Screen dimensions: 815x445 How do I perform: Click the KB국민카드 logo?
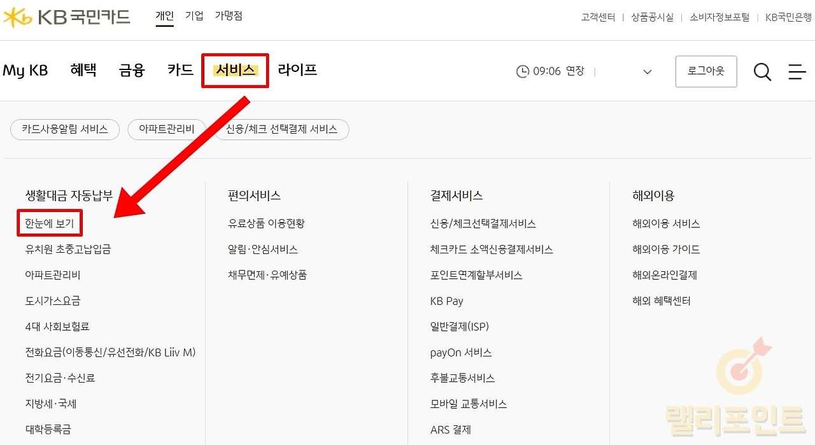[66, 17]
